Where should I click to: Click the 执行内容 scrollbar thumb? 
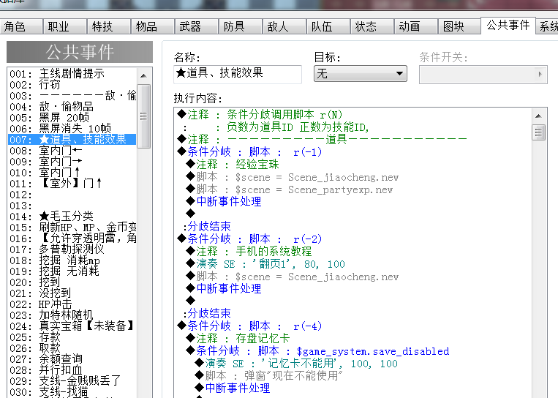[538, 132]
